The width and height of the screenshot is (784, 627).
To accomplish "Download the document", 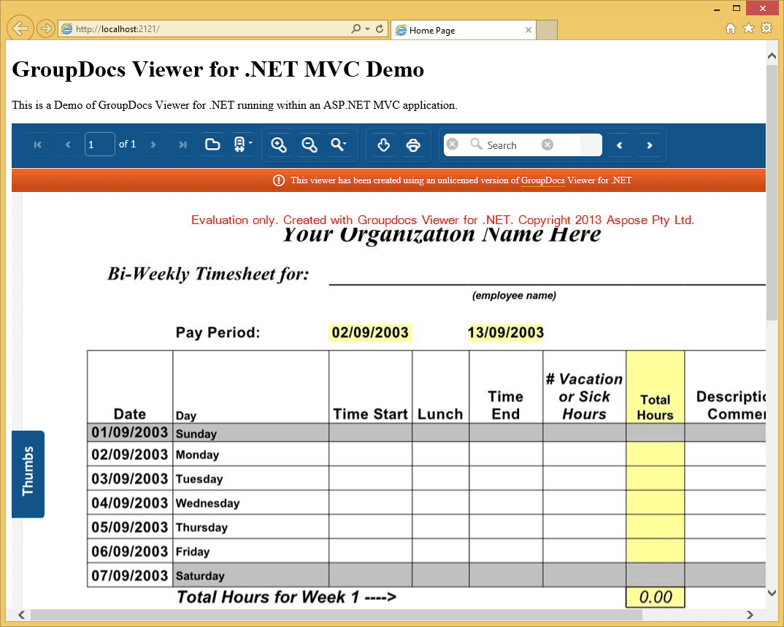I will click(x=383, y=145).
